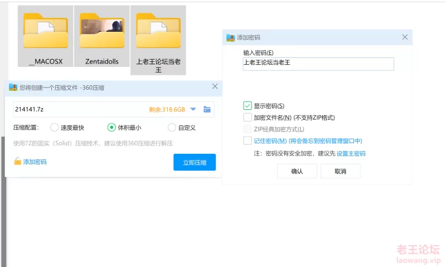Image resolution: width=446 pixels, height=267 pixels.
Task: Open the 设置主密码 link
Action: 351,153
